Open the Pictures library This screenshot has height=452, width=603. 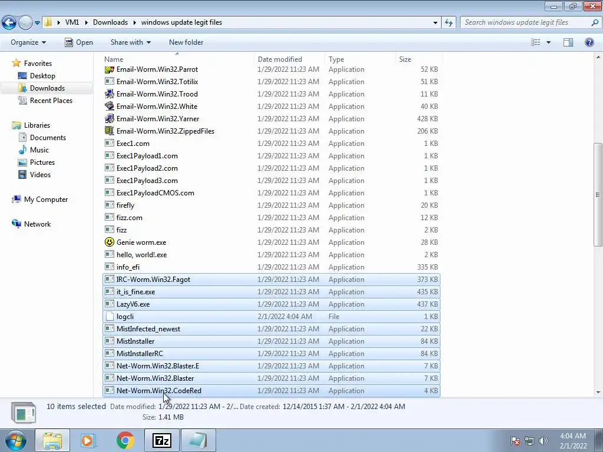pos(42,162)
